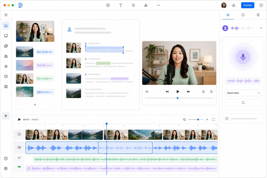Click the green highlighted script word
The height and width of the screenshot is (178, 267).
click(103, 63)
